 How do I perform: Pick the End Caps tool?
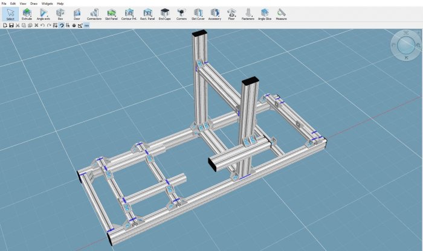164,13
